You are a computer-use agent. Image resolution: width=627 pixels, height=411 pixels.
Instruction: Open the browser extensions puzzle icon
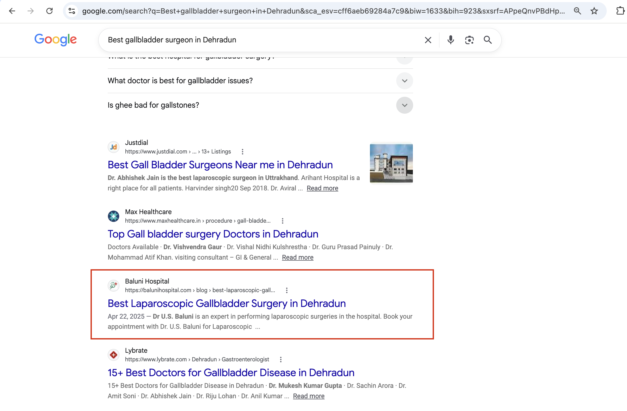point(620,11)
